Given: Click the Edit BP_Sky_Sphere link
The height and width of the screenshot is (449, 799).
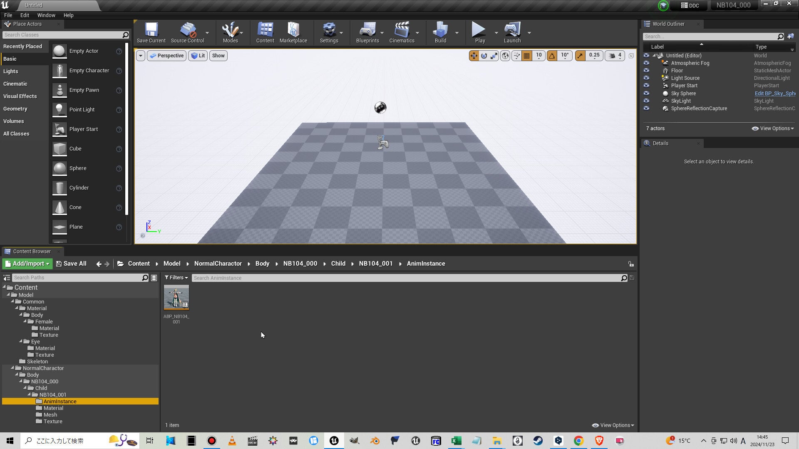Looking at the screenshot, I should tap(775, 94).
